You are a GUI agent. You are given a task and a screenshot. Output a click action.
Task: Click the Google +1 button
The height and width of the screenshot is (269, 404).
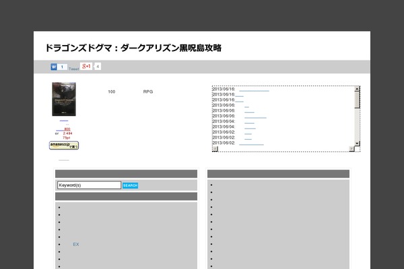[86, 66]
